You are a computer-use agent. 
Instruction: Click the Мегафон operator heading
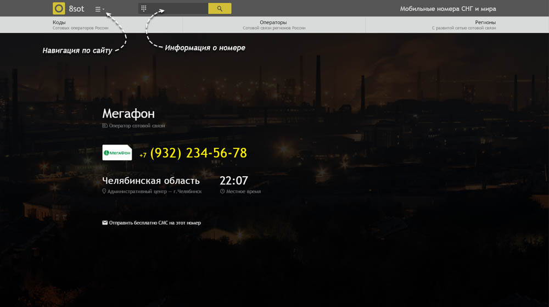[x=128, y=114]
